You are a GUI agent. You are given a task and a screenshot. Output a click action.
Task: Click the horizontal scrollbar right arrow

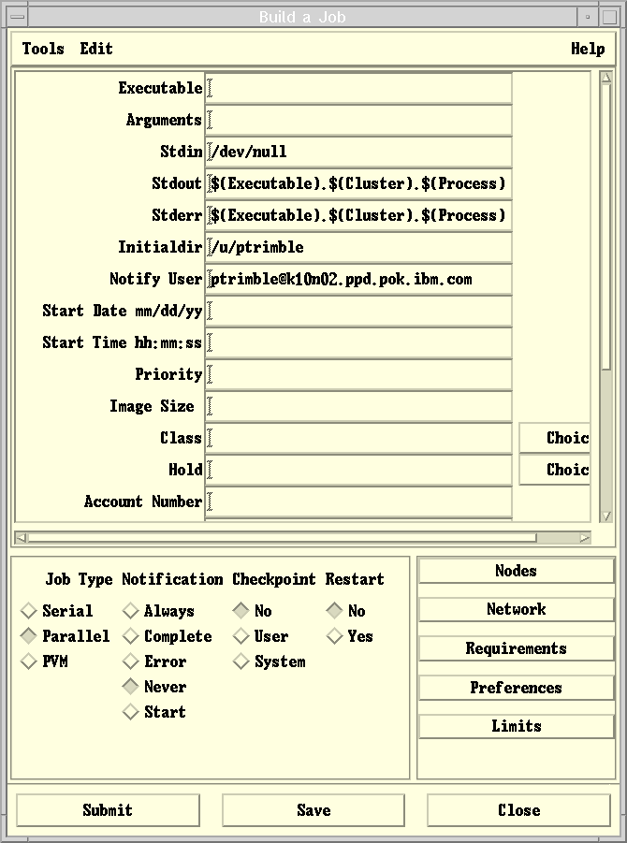(x=585, y=538)
